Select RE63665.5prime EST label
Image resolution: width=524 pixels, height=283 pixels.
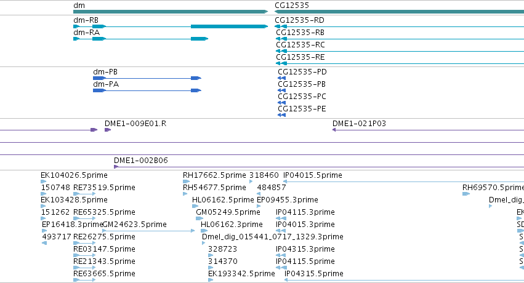tap(104, 274)
